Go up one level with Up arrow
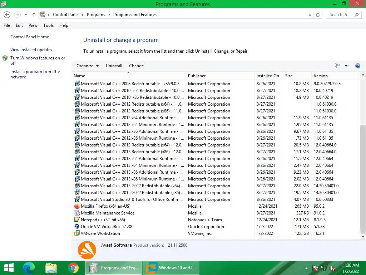The image size is (366, 275). click(34, 15)
